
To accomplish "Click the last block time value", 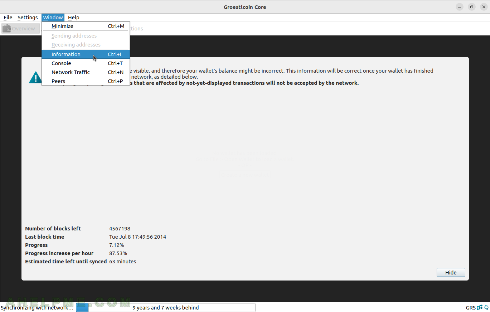I will 137,237.
